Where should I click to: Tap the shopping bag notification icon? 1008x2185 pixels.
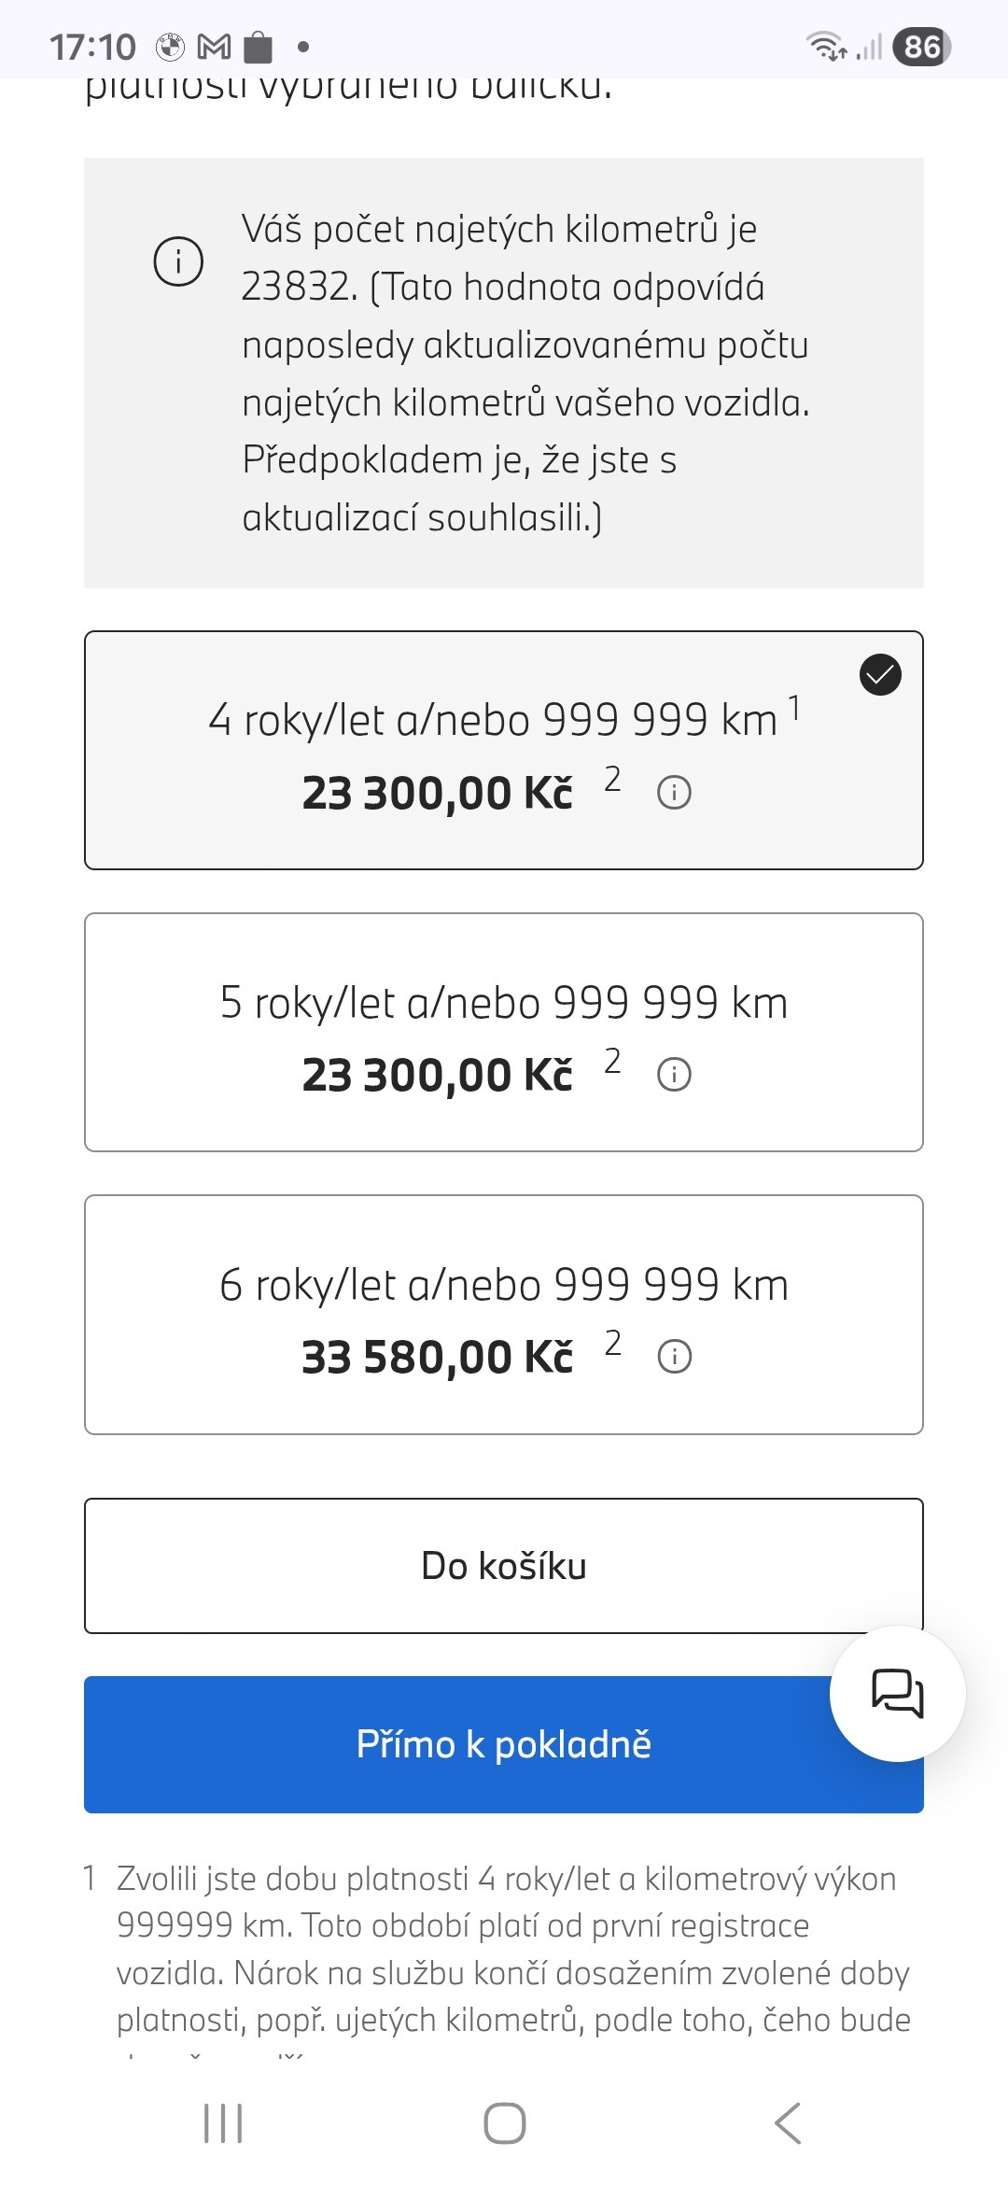(x=258, y=46)
